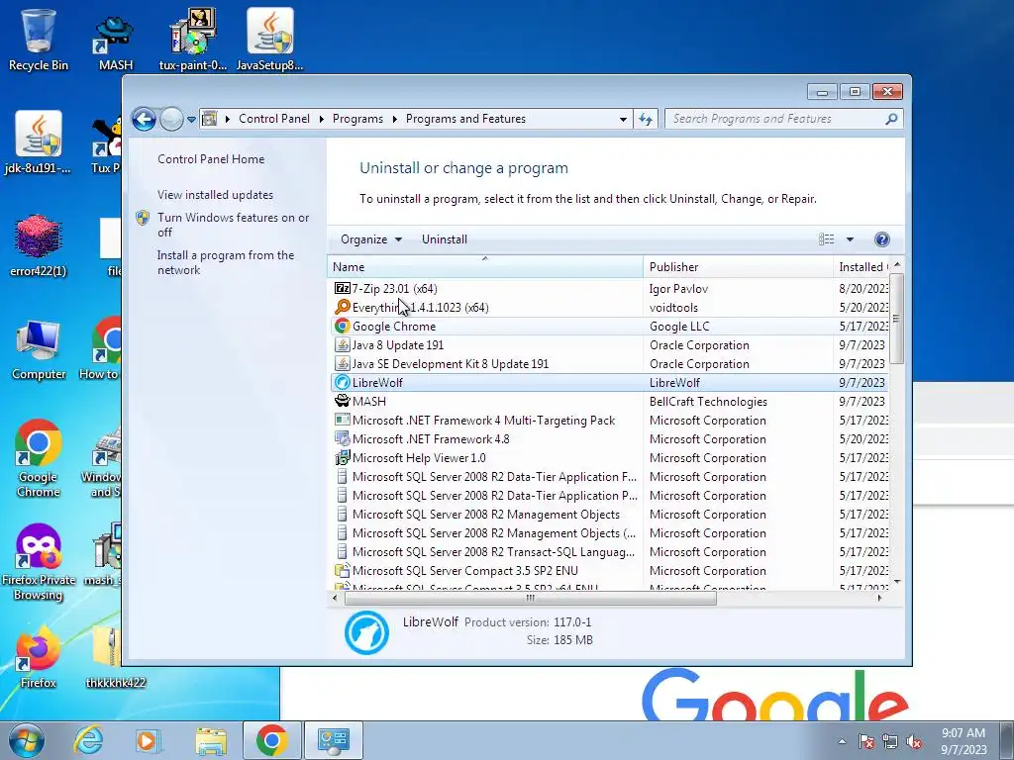Select Microsoft SQL Server Compact 3.5 SP2 ENU

[x=609, y=571]
